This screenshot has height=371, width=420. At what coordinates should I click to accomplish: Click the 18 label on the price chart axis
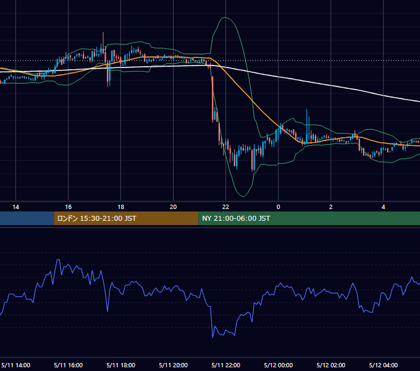point(121,207)
